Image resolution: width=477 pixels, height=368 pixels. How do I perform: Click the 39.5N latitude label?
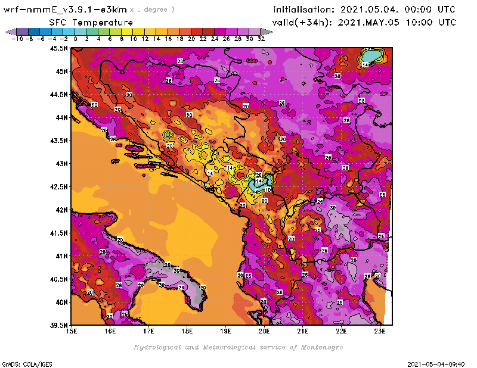pos(58,326)
